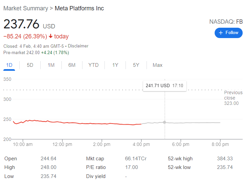Screen dimensions: 247x185
Task: Select the 1D time range tab
Action: [x=9, y=65]
